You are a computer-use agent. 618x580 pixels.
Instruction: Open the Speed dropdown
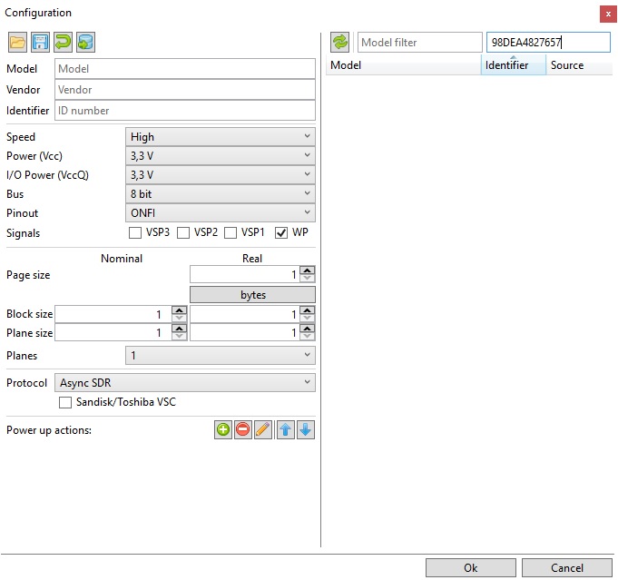pos(221,137)
